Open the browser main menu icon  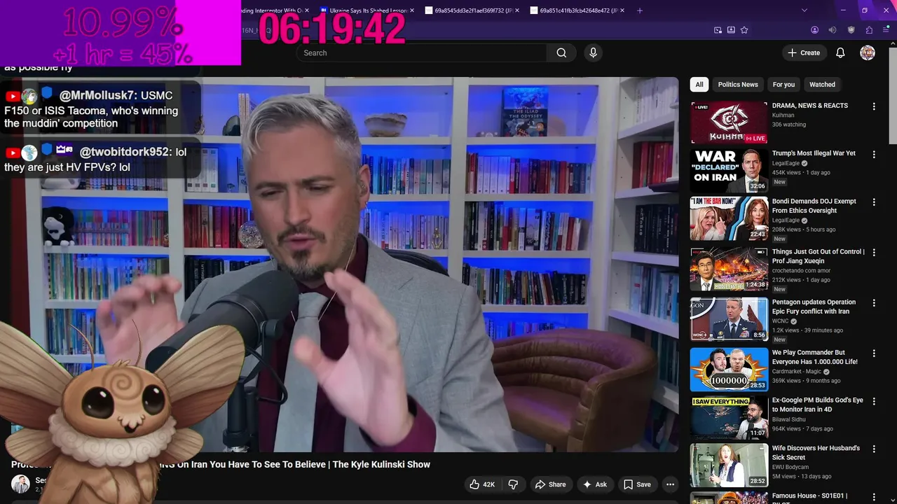(x=885, y=30)
